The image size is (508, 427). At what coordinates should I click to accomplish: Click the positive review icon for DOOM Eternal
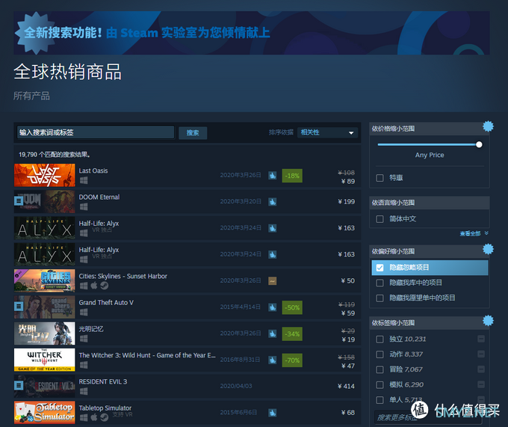tap(273, 202)
